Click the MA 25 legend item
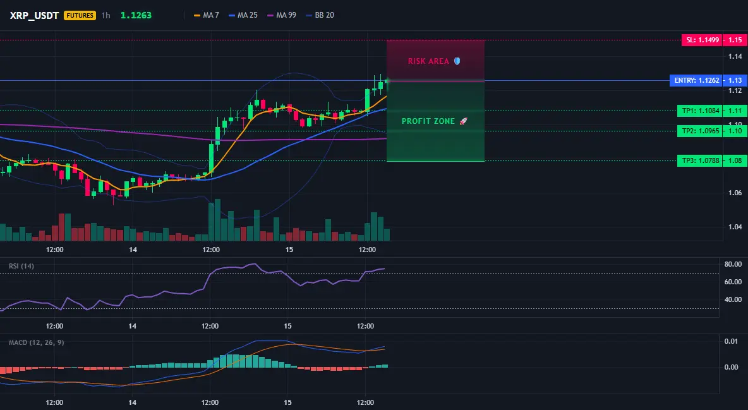Image resolution: width=748 pixels, height=410 pixels. click(x=243, y=15)
